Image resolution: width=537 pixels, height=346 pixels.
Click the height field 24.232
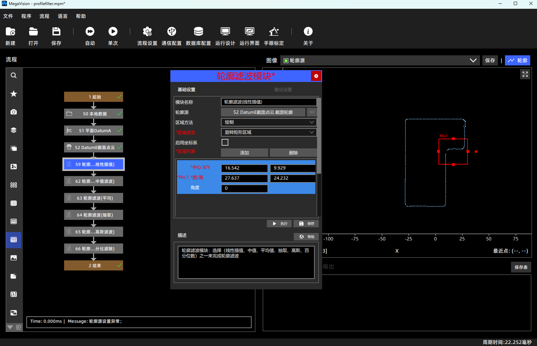pyautogui.click(x=293, y=178)
